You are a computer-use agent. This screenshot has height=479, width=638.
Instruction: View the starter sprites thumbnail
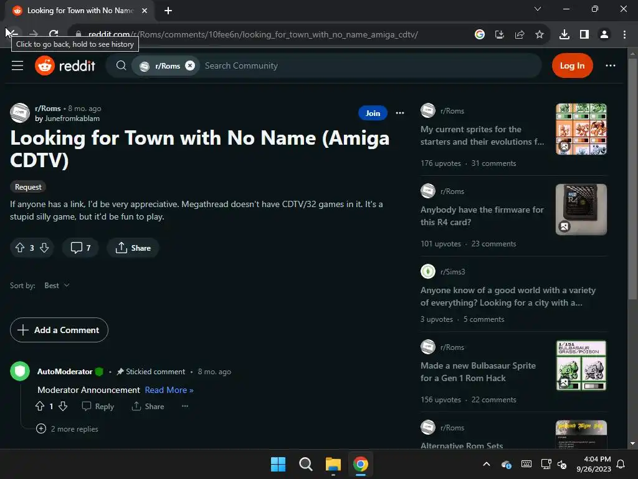click(x=581, y=128)
